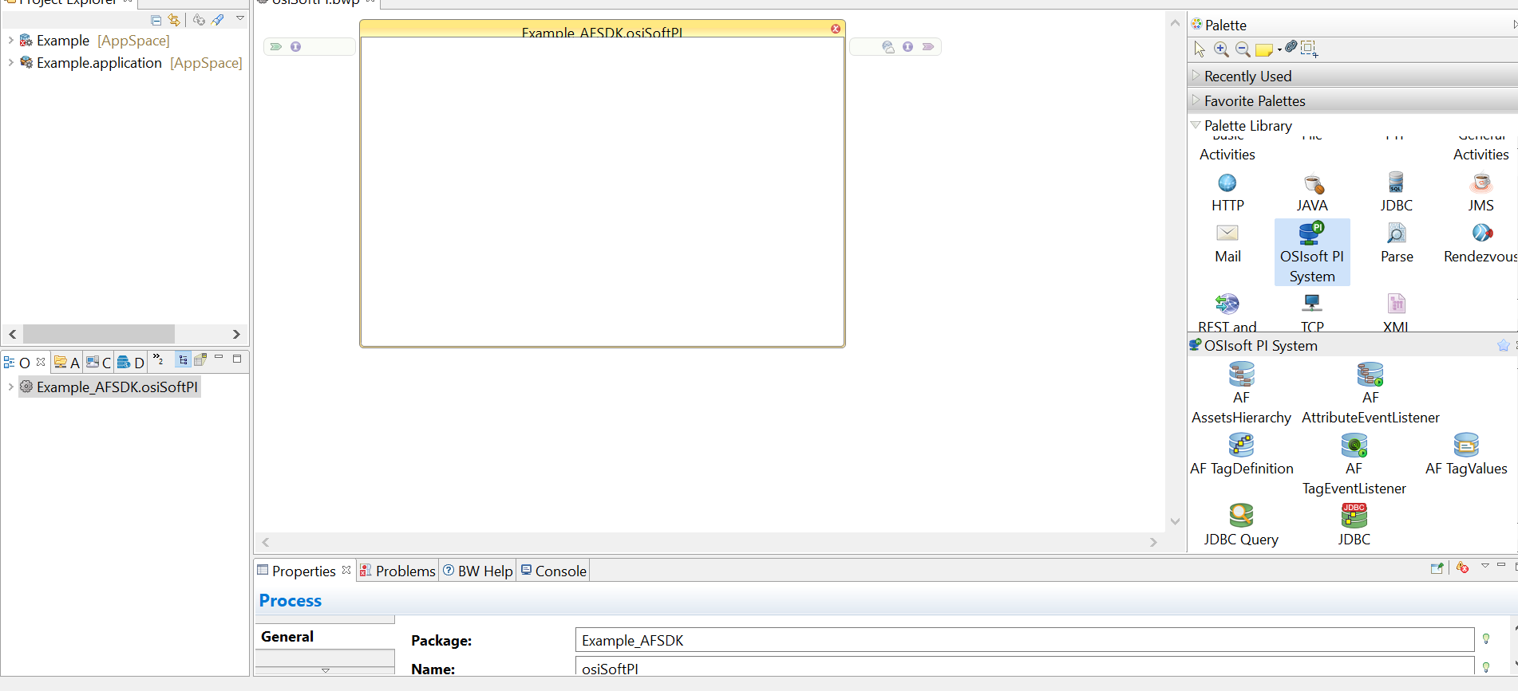Image resolution: width=1518 pixels, height=691 pixels.
Task: Switch to the Properties tab
Action: (x=303, y=571)
